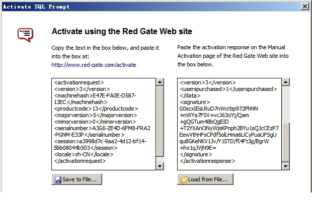Click the </data> closing tag line
The height and width of the screenshot is (200, 312).
click(x=190, y=95)
